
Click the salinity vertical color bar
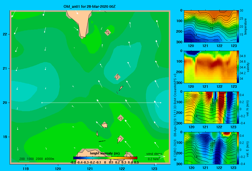(x=238, y=67)
